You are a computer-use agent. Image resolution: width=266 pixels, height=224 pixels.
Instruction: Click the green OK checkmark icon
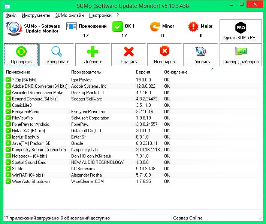tap(117, 27)
